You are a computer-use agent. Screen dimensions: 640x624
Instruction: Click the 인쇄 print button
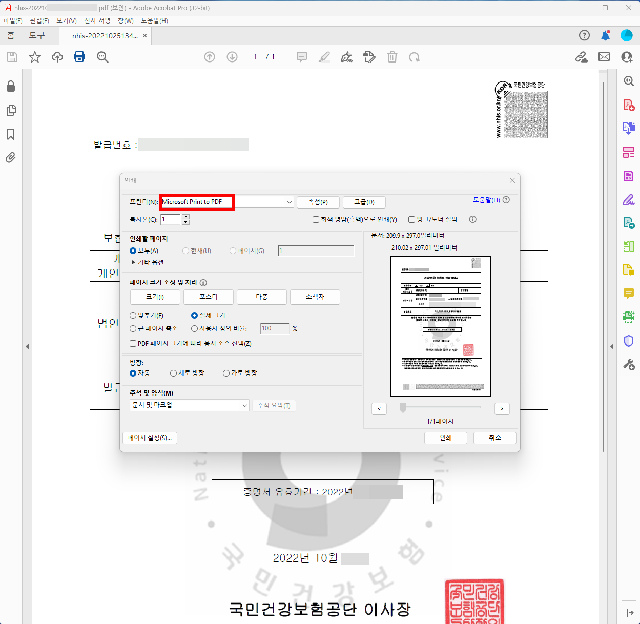point(446,438)
